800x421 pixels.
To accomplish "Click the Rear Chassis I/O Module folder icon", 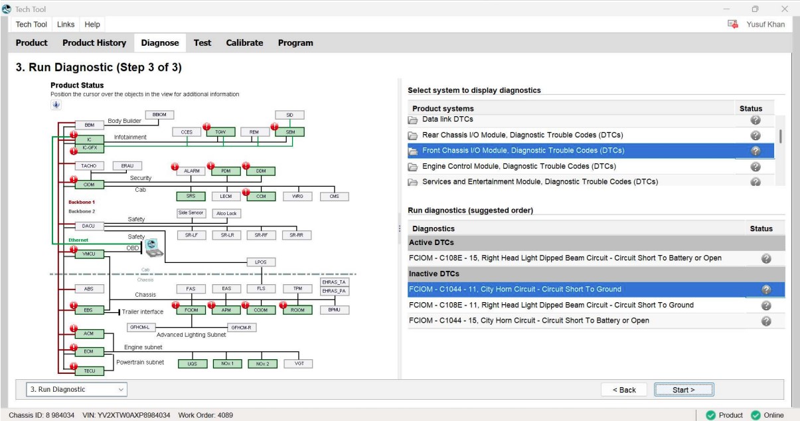I will pos(414,135).
